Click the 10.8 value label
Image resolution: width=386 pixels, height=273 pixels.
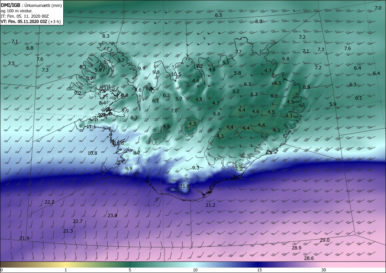(x=92, y=153)
